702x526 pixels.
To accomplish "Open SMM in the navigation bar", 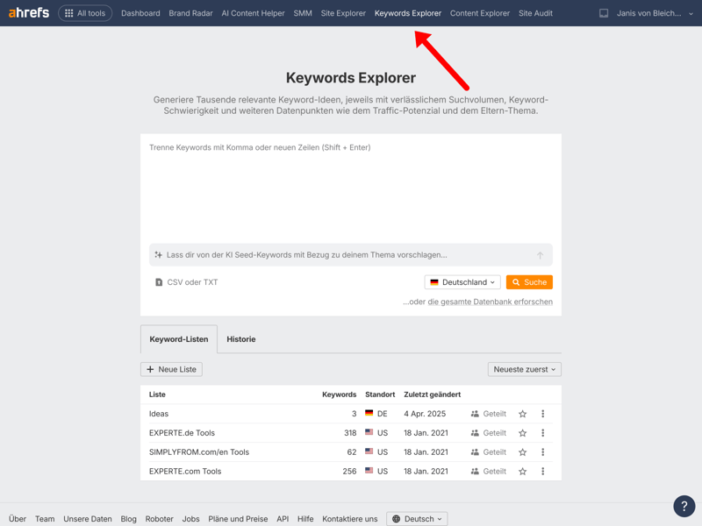I will point(303,13).
